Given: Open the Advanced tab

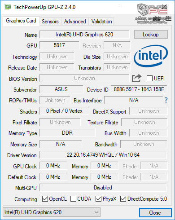Looking at the screenshot, I should click(75, 22).
